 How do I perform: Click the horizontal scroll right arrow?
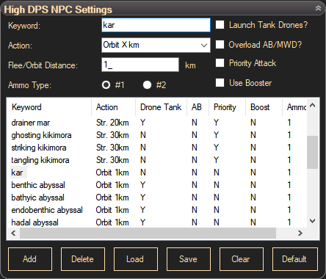click(300, 233)
